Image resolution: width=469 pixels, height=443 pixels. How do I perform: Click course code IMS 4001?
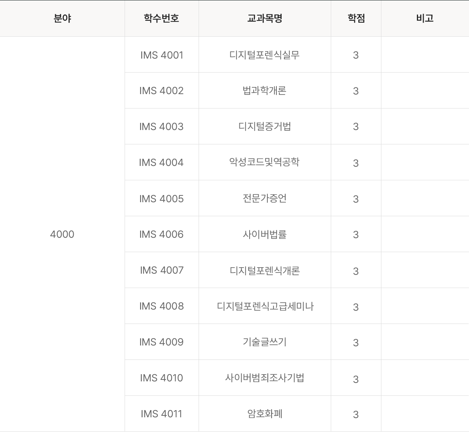(x=162, y=55)
